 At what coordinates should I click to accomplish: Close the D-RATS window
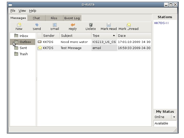pyautogui.click(x=175, y=5)
